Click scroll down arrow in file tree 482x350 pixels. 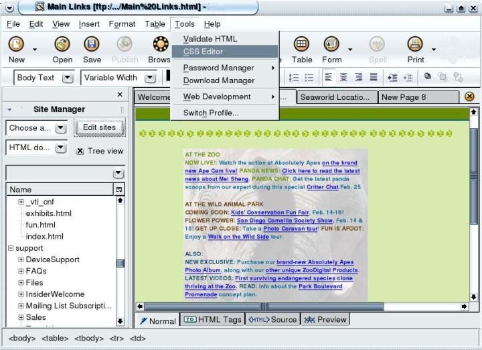pyautogui.click(x=120, y=321)
